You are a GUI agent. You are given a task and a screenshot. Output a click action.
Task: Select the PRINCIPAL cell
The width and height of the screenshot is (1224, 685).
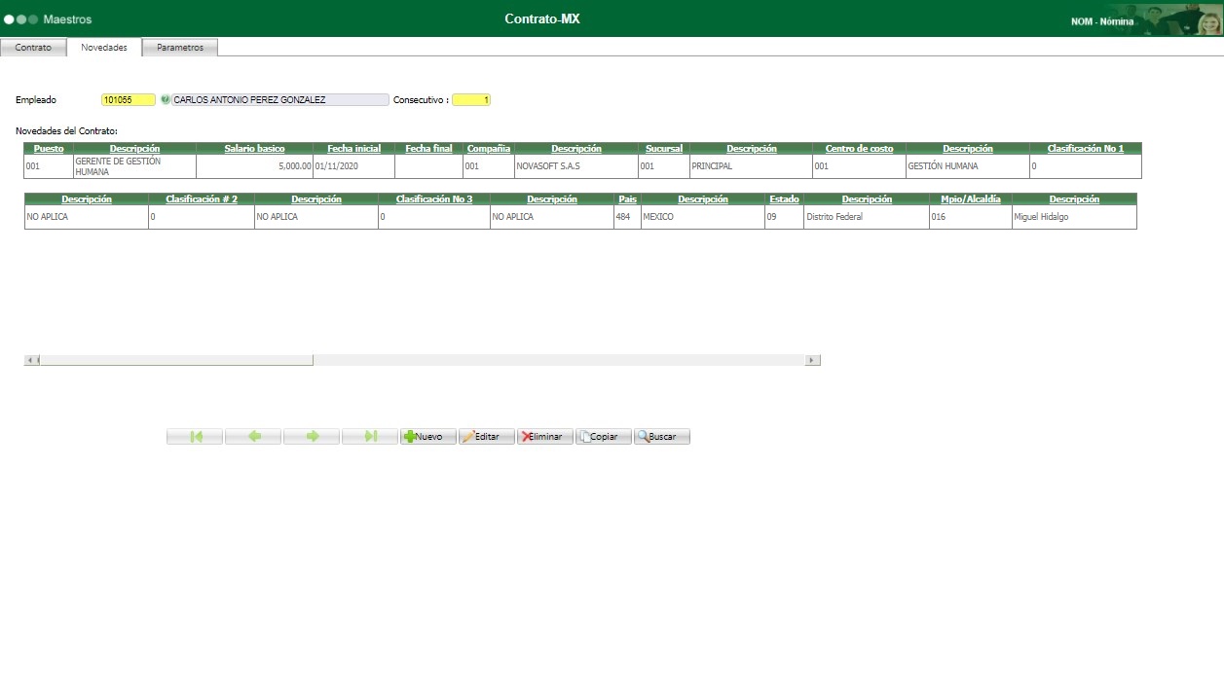pos(751,166)
